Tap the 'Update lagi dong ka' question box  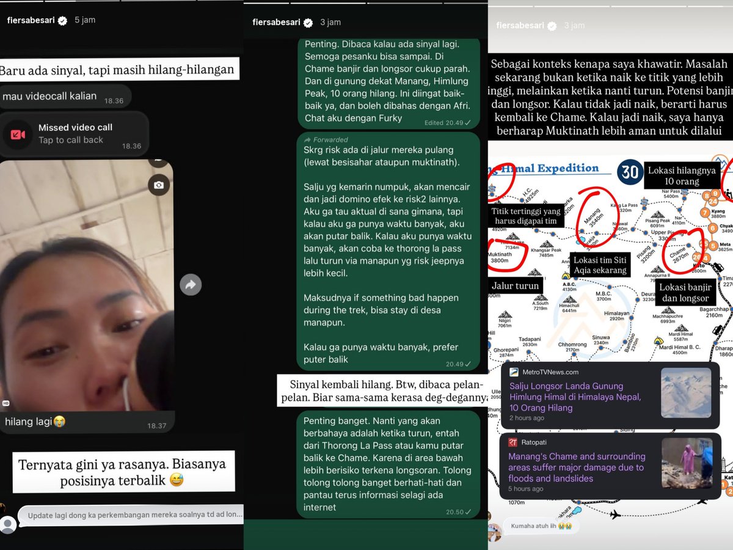(131, 515)
